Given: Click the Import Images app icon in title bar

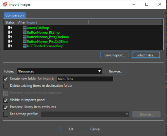Looking at the screenshot, I should (5, 4).
